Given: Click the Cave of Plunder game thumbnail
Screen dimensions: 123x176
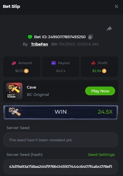Looking at the screenshot, I should pyautogui.click(x=14, y=91).
